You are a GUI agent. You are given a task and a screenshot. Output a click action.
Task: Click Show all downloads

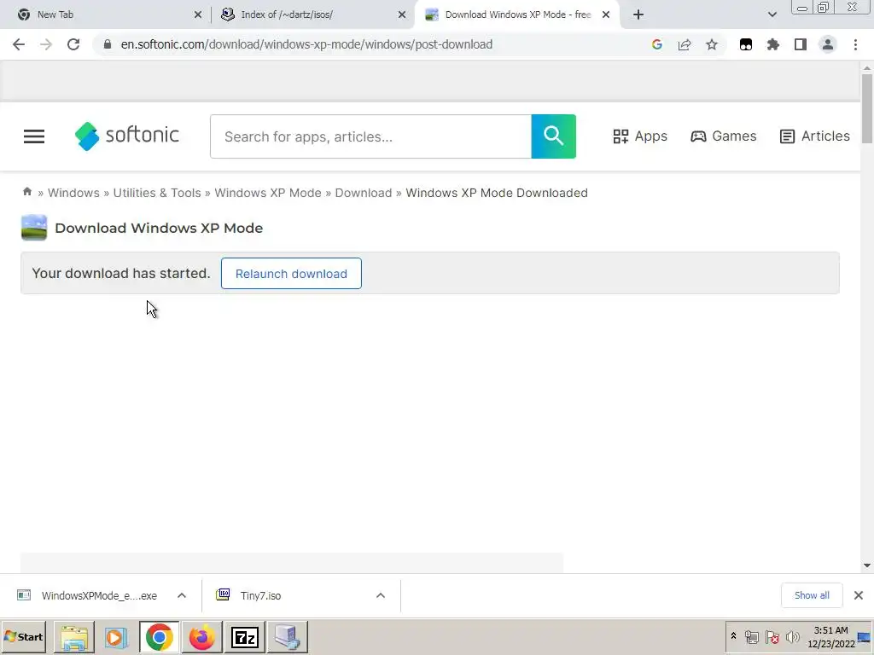(x=812, y=595)
